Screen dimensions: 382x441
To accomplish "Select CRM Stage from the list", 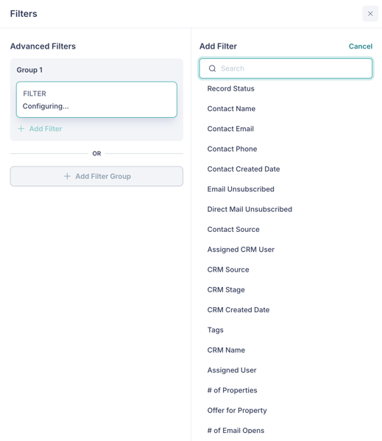I will pos(226,289).
